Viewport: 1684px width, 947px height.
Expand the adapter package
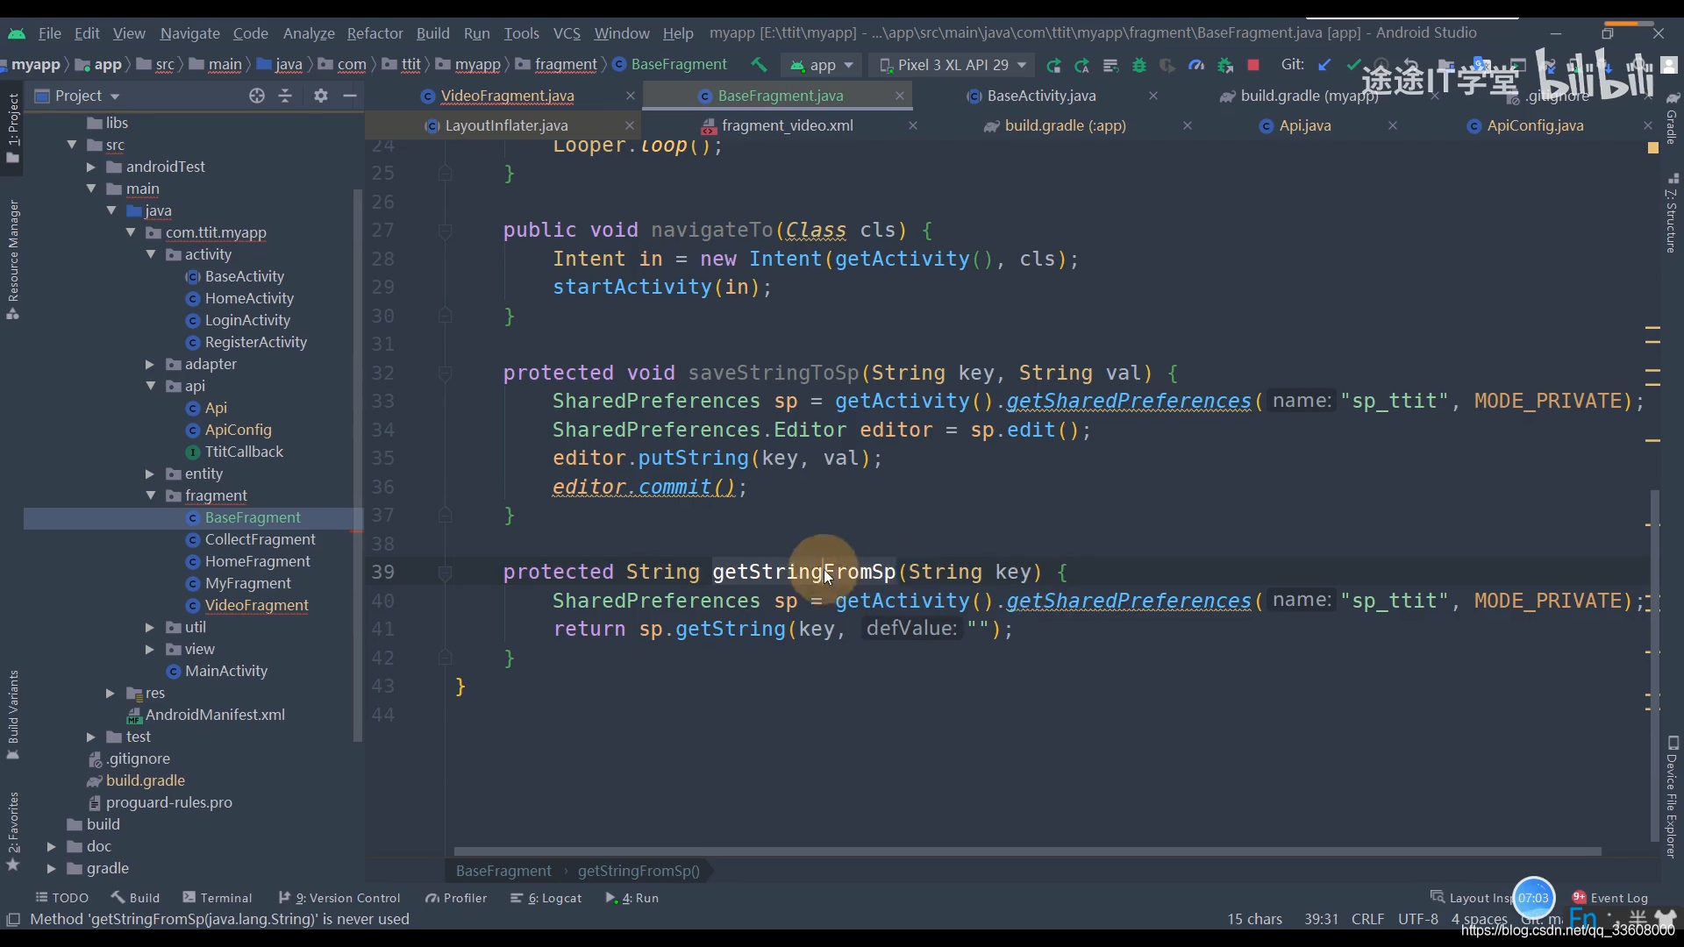(150, 364)
